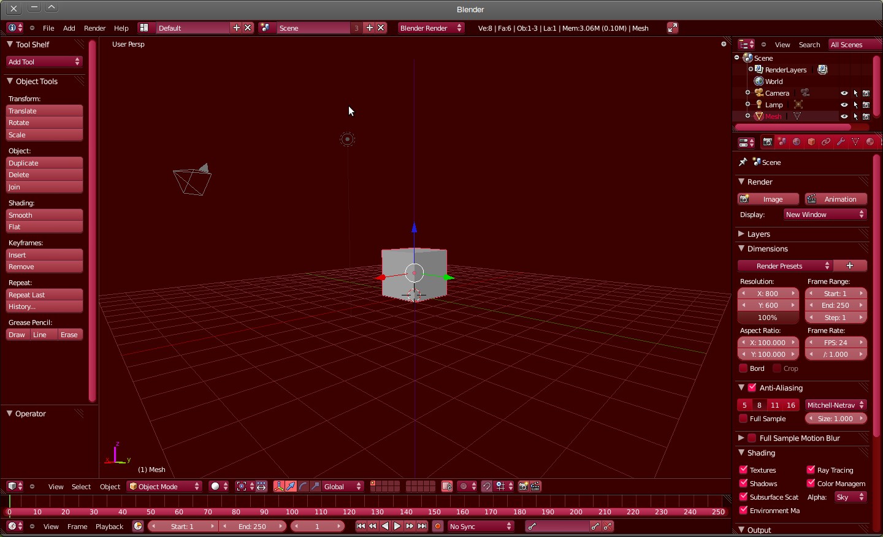Click the Smooth shading button

44,215
